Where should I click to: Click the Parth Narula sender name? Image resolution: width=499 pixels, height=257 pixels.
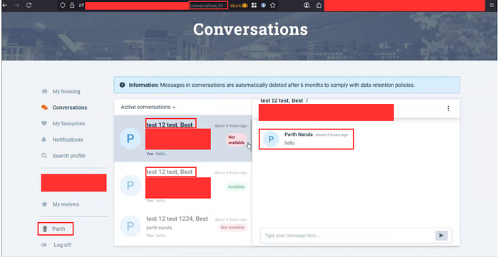299,135
